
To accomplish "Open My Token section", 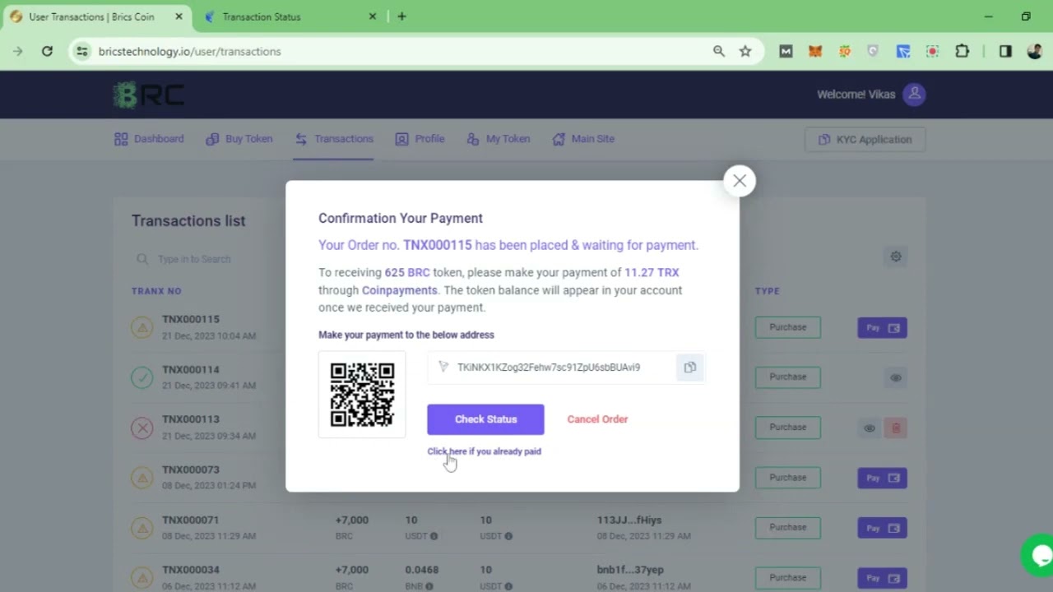I will (x=499, y=139).
